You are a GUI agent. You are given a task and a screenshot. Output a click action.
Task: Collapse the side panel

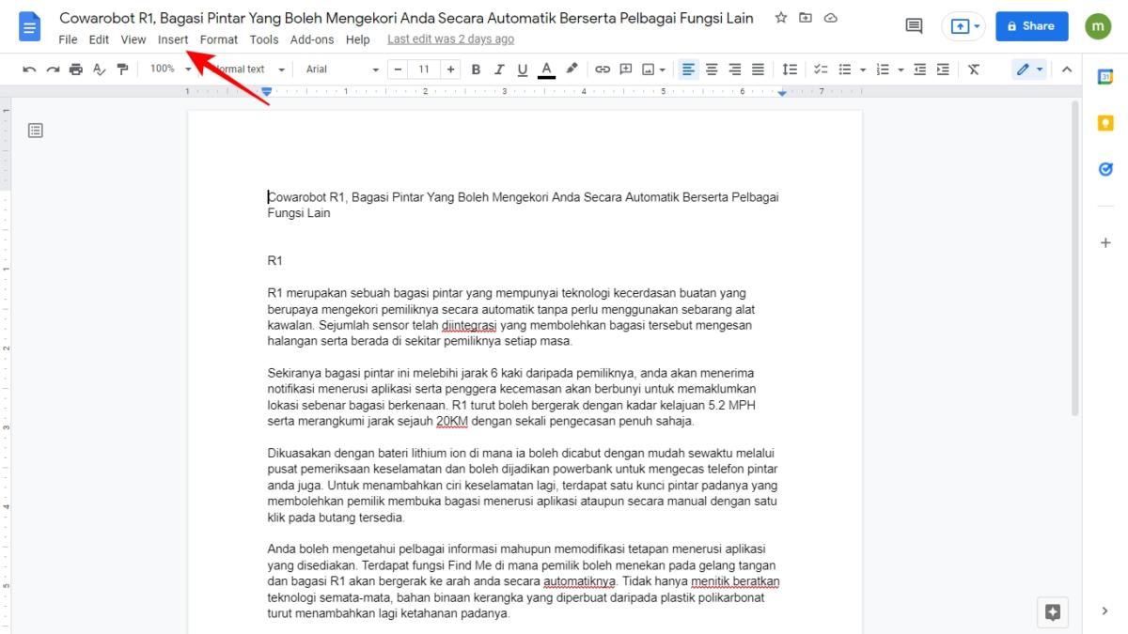(1105, 611)
